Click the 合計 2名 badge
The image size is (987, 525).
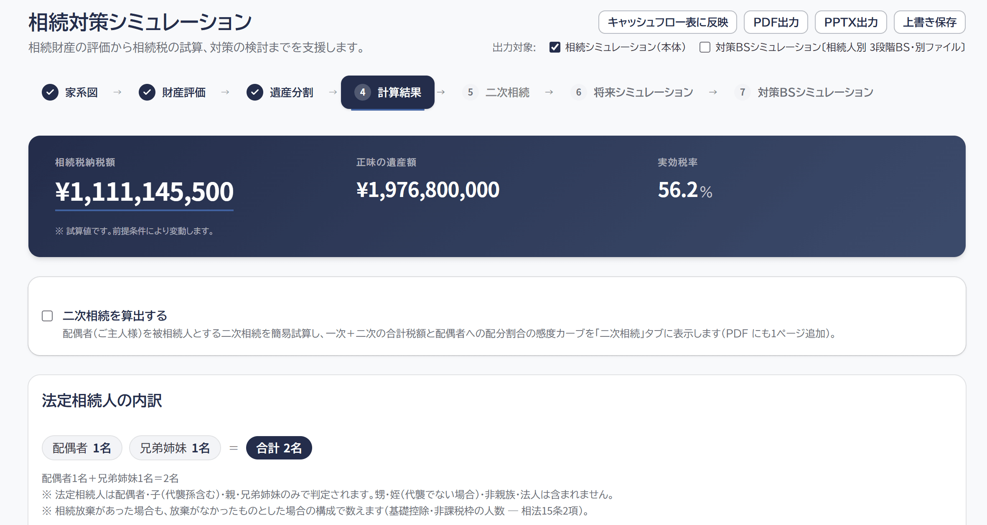(279, 448)
